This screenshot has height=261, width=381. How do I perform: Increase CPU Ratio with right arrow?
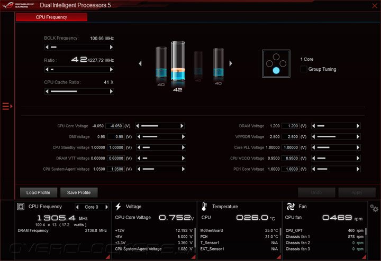click(x=111, y=69)
